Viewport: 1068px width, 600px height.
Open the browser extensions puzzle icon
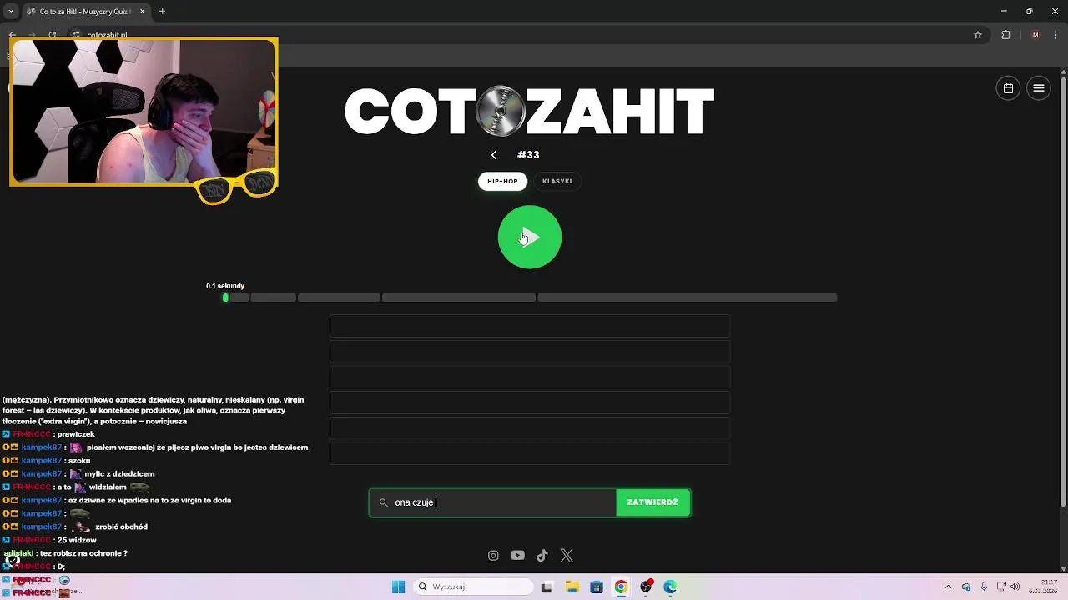click(x=1005, y=35)
